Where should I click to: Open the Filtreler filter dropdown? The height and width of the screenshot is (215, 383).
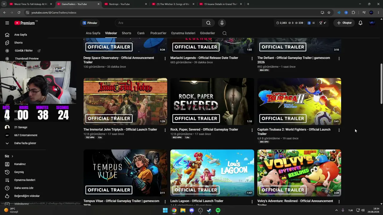tap(90, 23)
